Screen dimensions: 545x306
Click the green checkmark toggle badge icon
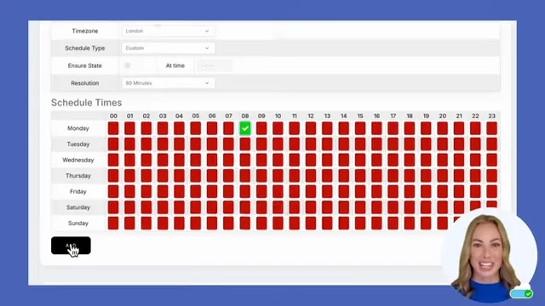(528, 293)
